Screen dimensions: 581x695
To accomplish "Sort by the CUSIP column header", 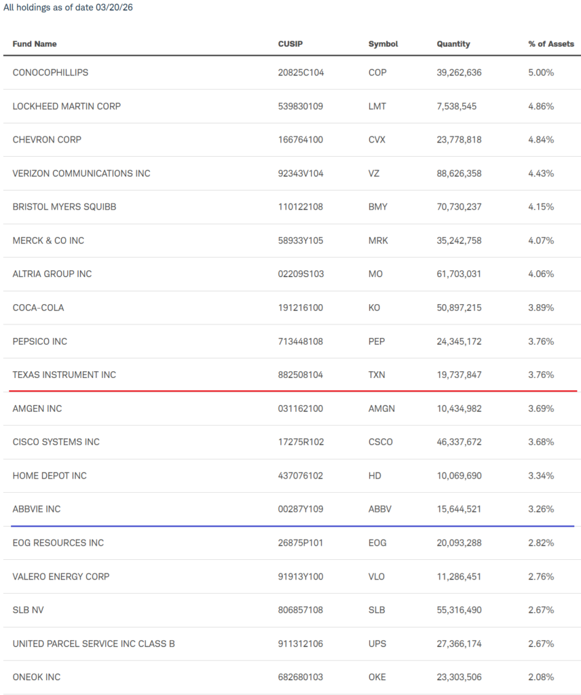I will coord(290,44).
